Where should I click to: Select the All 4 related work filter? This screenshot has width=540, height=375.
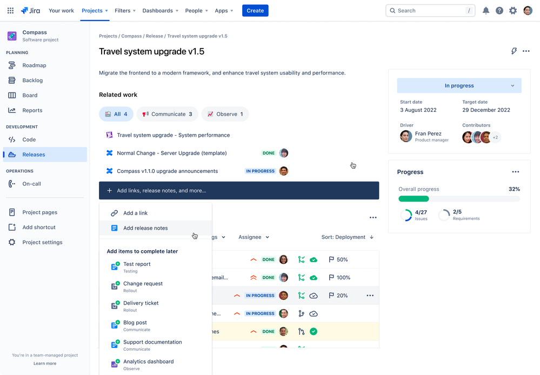116,114
